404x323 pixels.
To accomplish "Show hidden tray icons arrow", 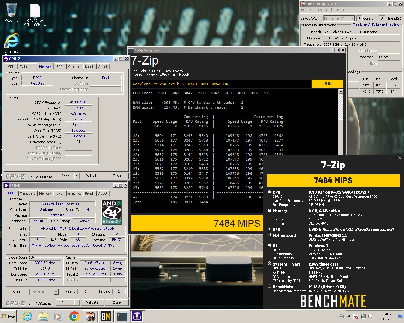I will (349, 316).
